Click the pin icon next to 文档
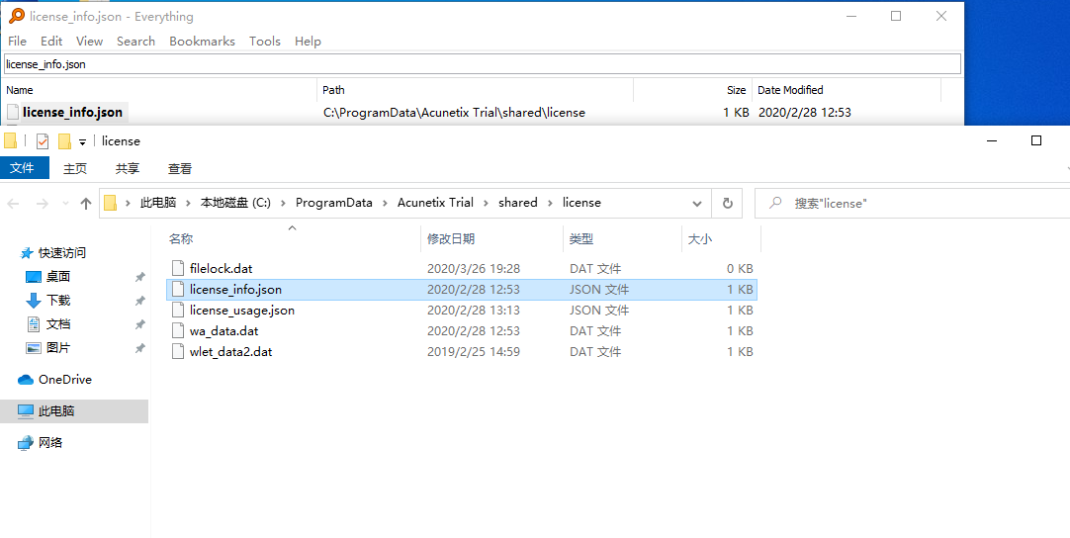This screenshot has height=538, width=1070. pyautogui.click(x=139, y=324)
